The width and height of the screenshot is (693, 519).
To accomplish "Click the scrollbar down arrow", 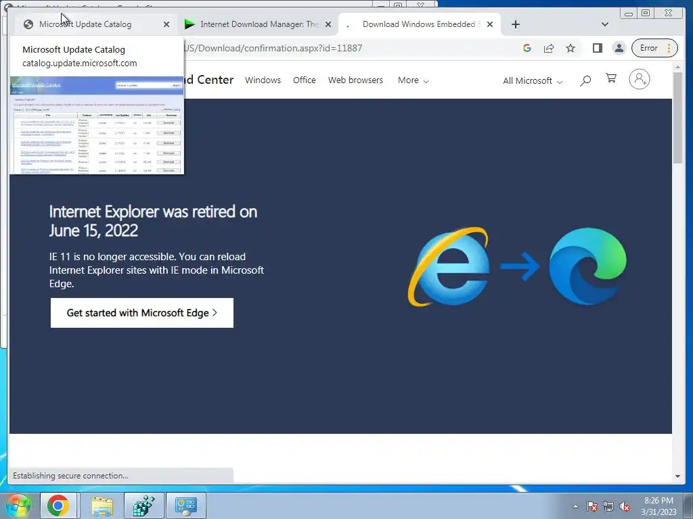I will coord(677,476).
